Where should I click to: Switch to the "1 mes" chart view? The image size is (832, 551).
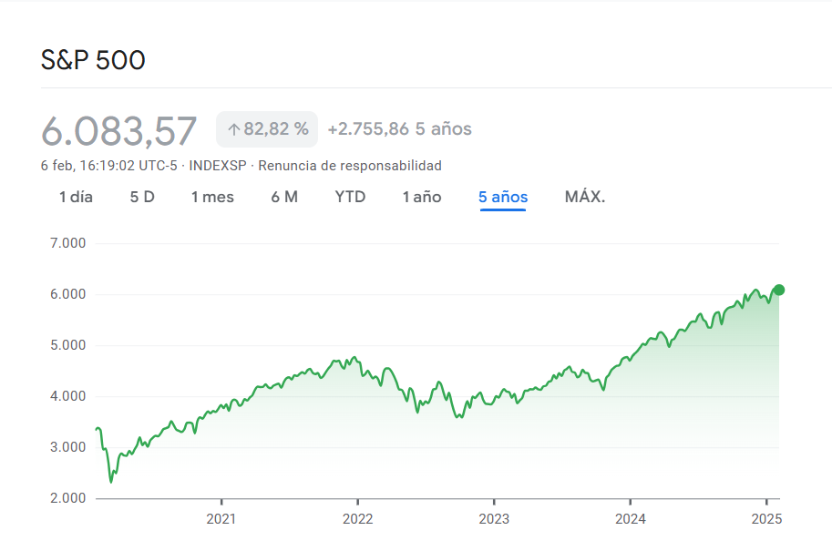tap(211, 197)
